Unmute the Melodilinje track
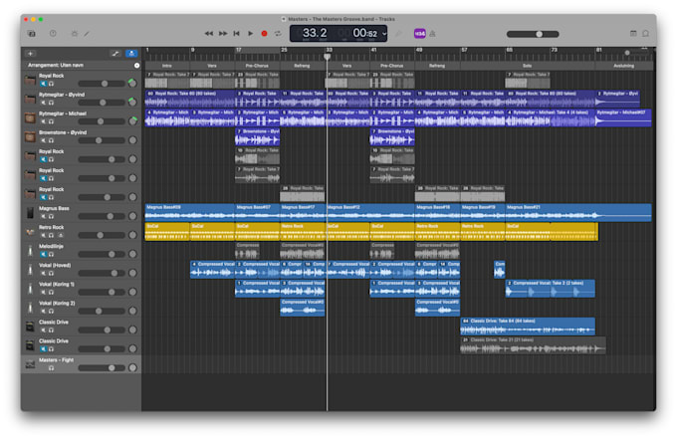This screenshot has width=677, height=439. (43, 254)
